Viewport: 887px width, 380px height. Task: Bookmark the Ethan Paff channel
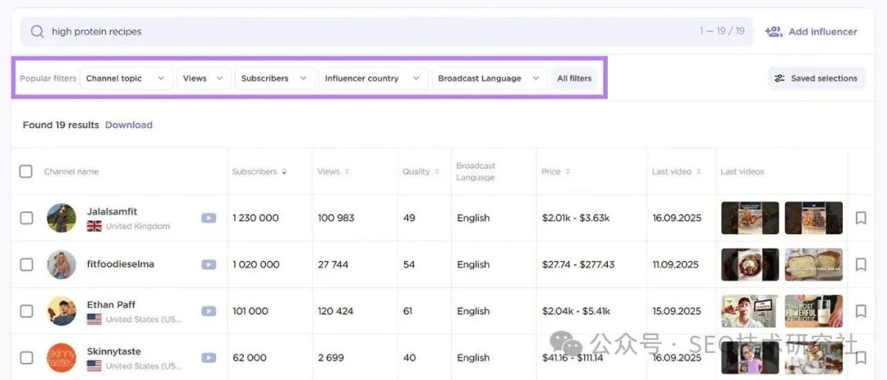(x=861, y=311)
